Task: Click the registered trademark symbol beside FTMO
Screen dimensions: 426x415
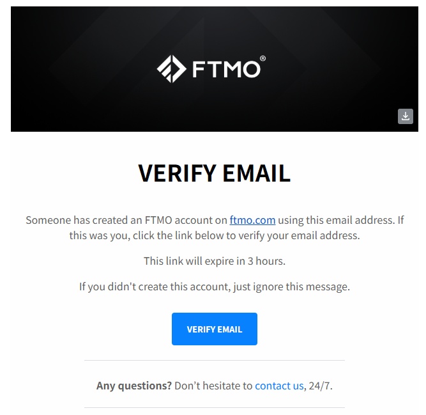Action: (263, 59)
